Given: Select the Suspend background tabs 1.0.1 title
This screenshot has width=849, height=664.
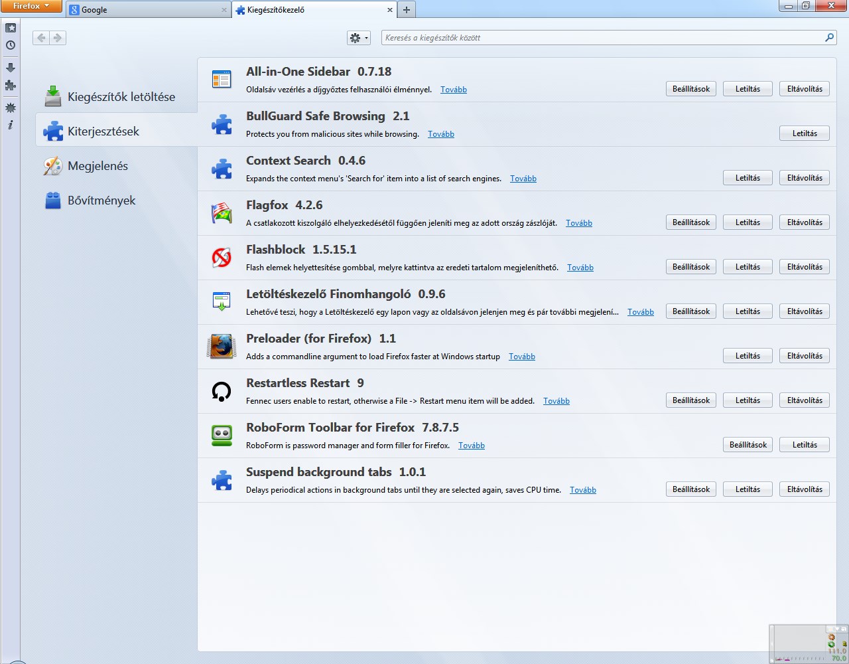Looking at the screenshot, I should click(336, 472).
